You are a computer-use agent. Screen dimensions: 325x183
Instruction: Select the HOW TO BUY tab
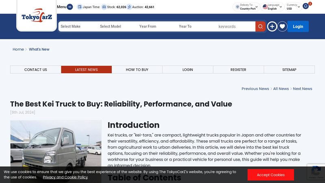[x=137, y=70]
